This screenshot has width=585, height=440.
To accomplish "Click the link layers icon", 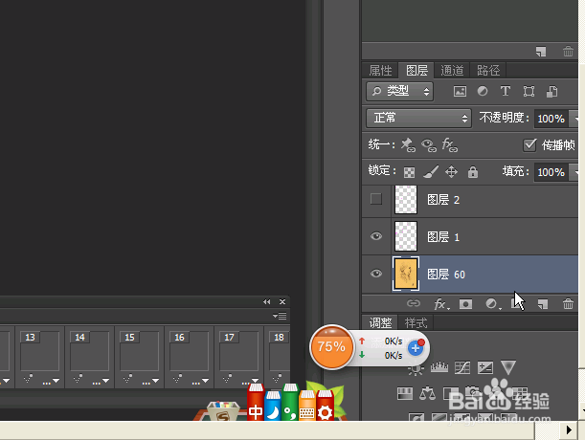I will point(414,303).
